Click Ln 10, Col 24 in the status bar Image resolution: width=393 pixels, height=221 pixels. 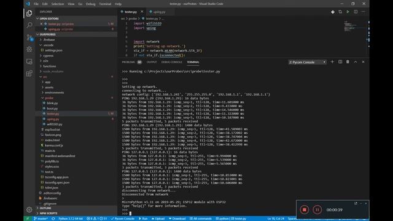pos(276,219)
